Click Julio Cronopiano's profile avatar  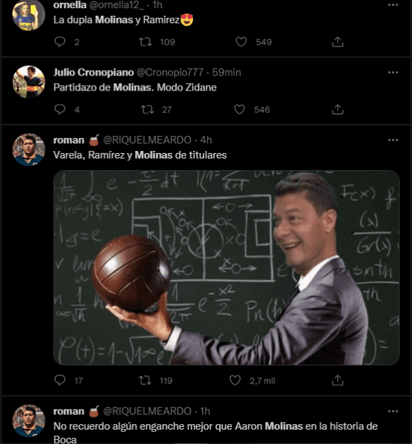29,82
